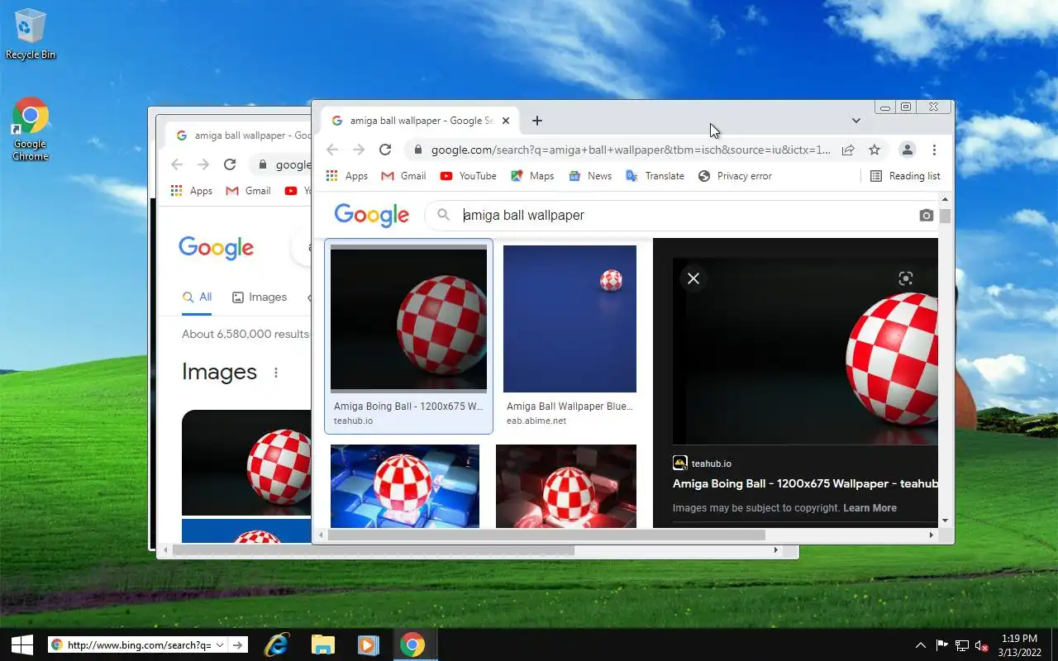The image size is (1058, 661).
Task: Open media player taskbar icon
Action: pos(368,644)
